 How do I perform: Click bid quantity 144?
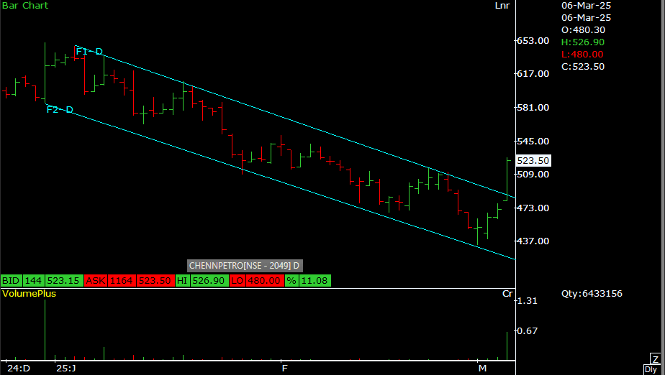coord(33,281)
